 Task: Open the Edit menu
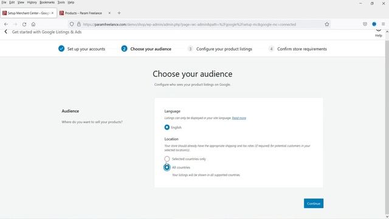click(x=12, y=2)
